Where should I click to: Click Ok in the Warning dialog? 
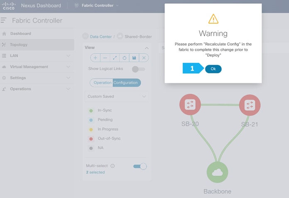click(x=213, y=69)
